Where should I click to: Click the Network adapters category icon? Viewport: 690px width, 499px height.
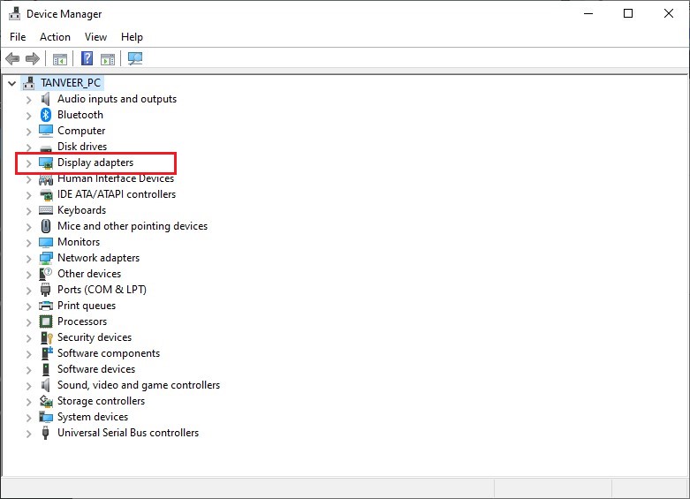coord(46,258)
